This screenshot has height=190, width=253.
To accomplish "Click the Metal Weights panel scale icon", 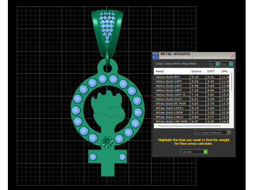I will pos(155,55).
